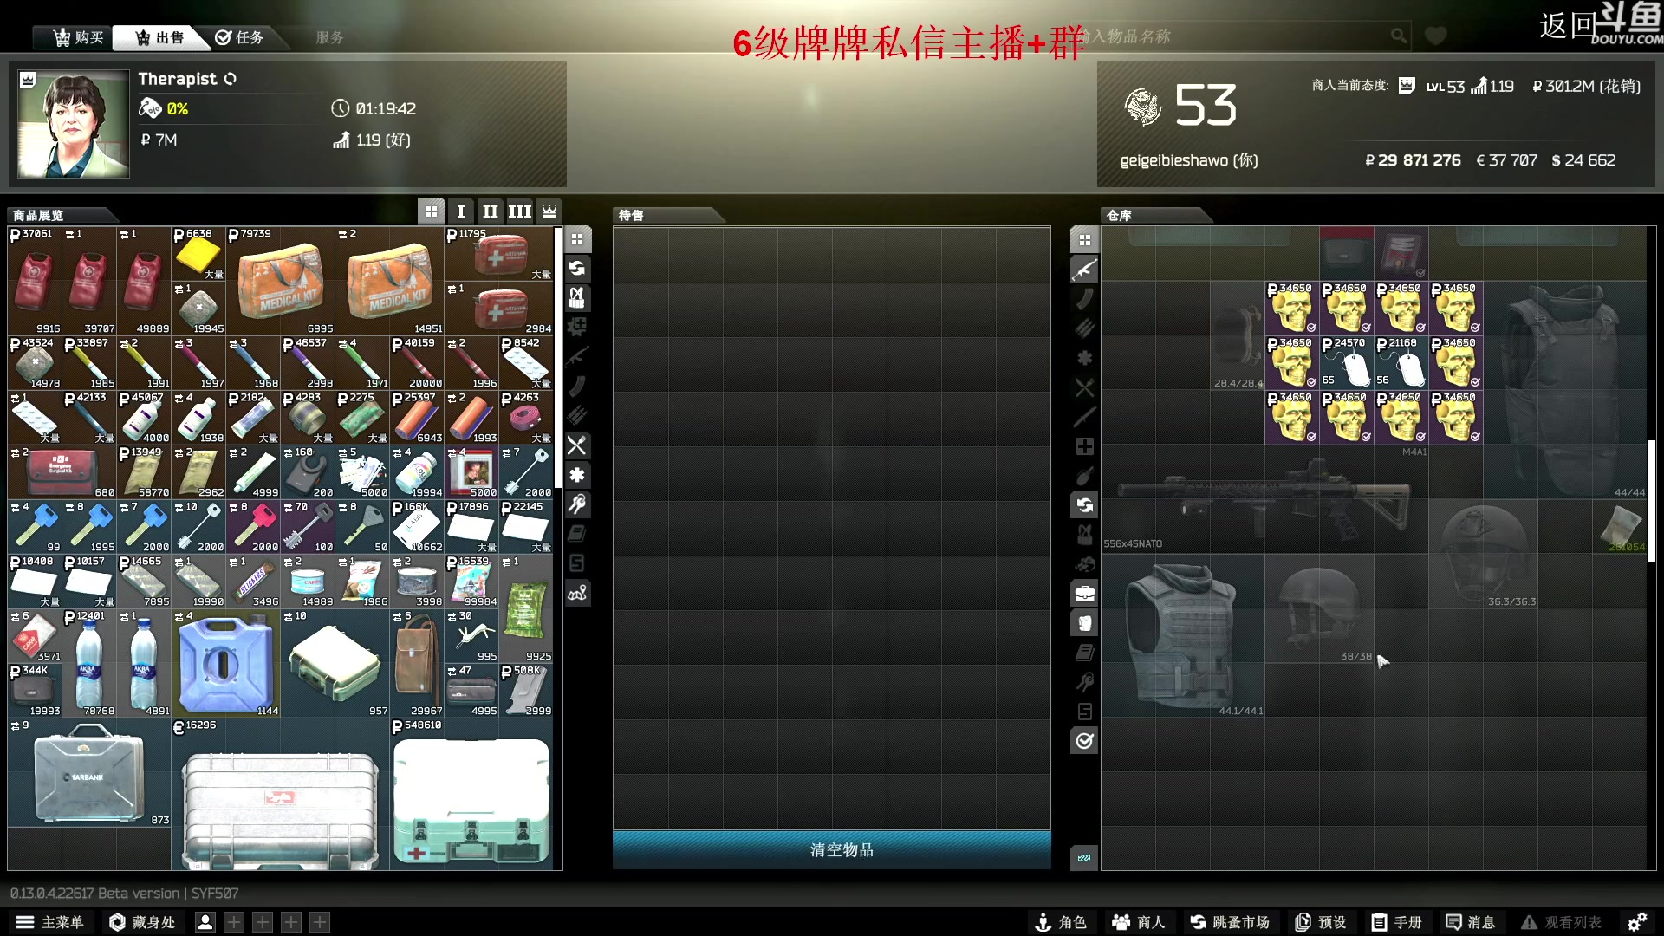Filter goods by loyalty level I
This screenshot has height=936, width=1664.
tap(461, 211)
